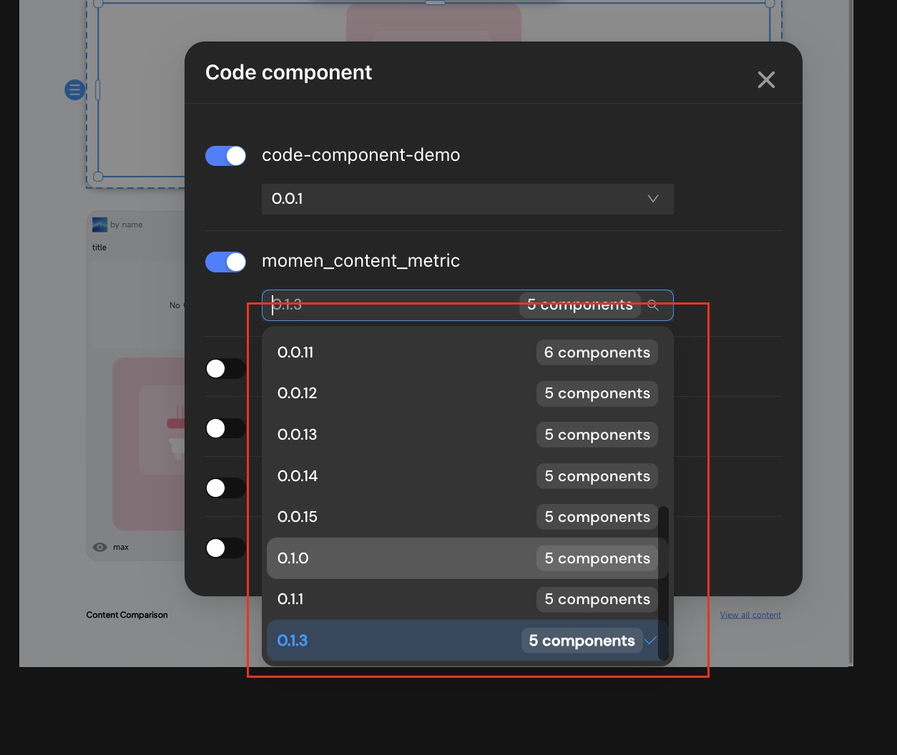Toggle off code-component-demo switch
Viewport: 897px width, 755px height.
point(225,156)
